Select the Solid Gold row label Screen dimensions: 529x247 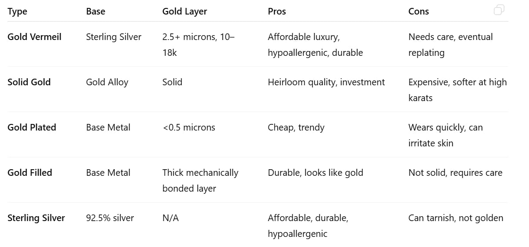pyautogui.click(x=29, y=82)
